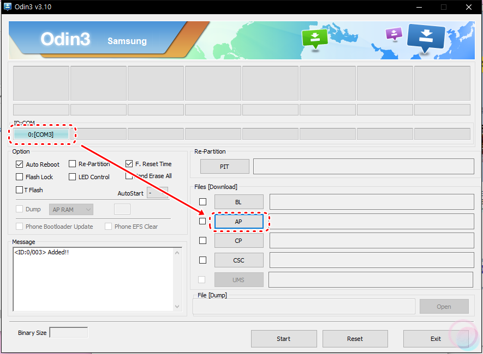
Task: Click the File Dump path field
Action: click(304, 307)
